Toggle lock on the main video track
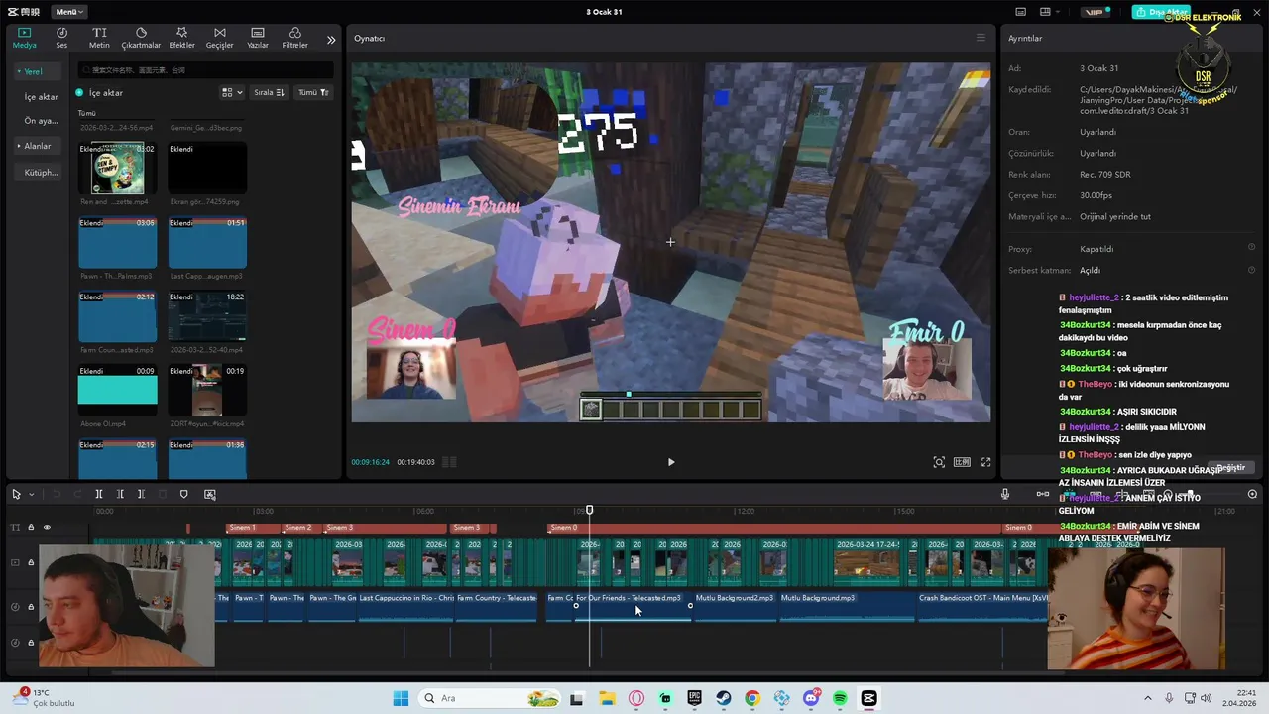Viewport: 1269px width, 714px height. pyautogui.click(x=31, y=562)
